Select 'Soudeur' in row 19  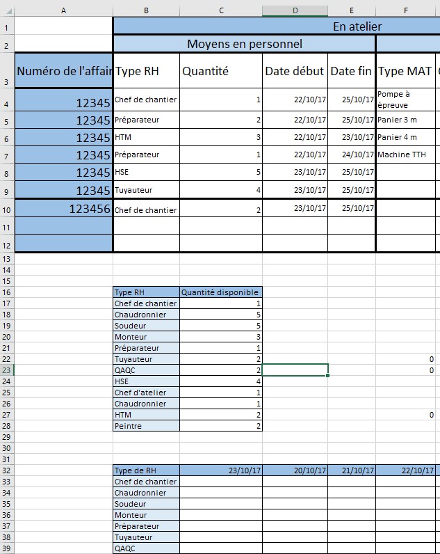coord(146,326)
